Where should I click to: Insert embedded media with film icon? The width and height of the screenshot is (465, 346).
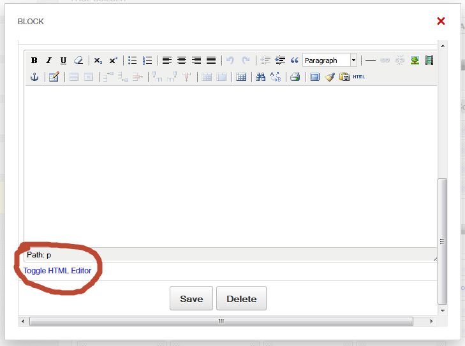[x=429, y=61]
